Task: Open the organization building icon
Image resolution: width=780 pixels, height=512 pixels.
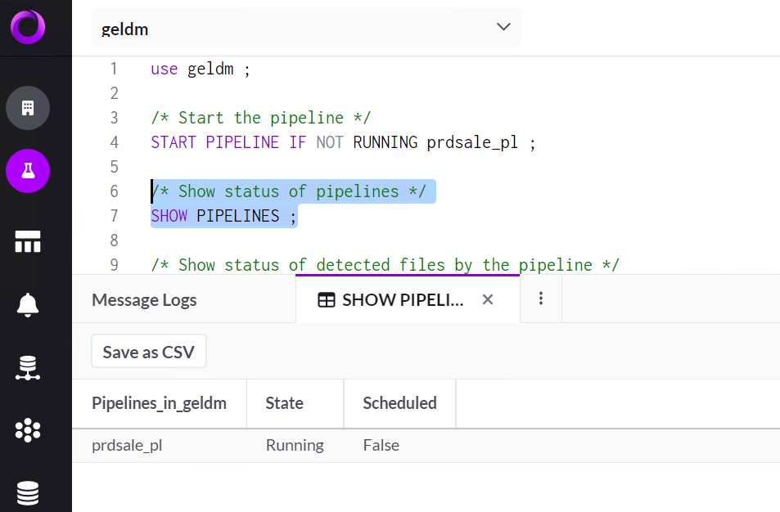Action: (28, 108)
